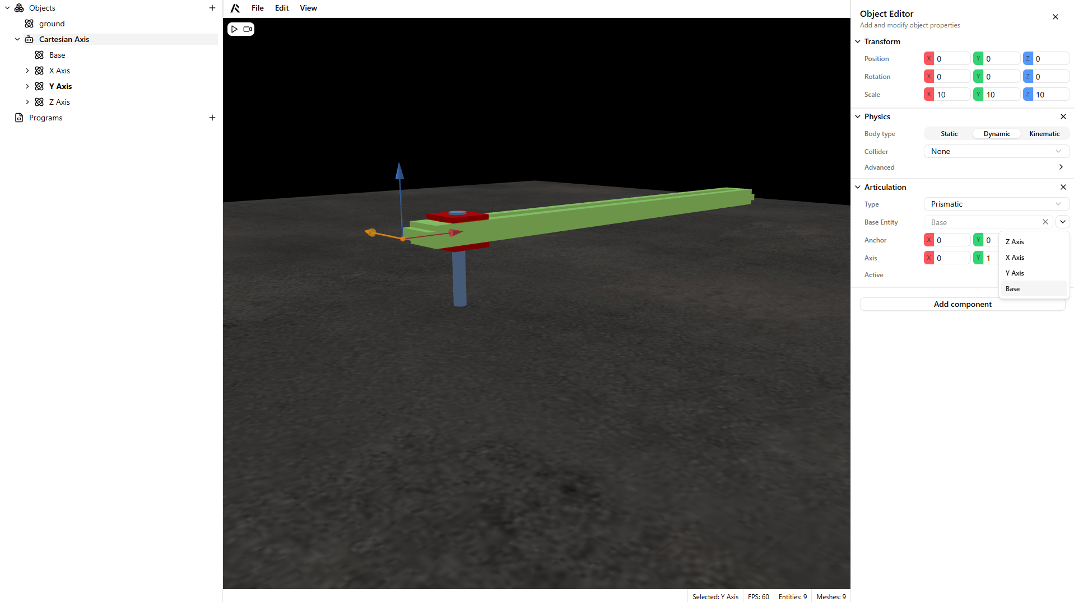Screen dimensions: 1074x602
Task: Open the File menu
Action: pos(257,8)
